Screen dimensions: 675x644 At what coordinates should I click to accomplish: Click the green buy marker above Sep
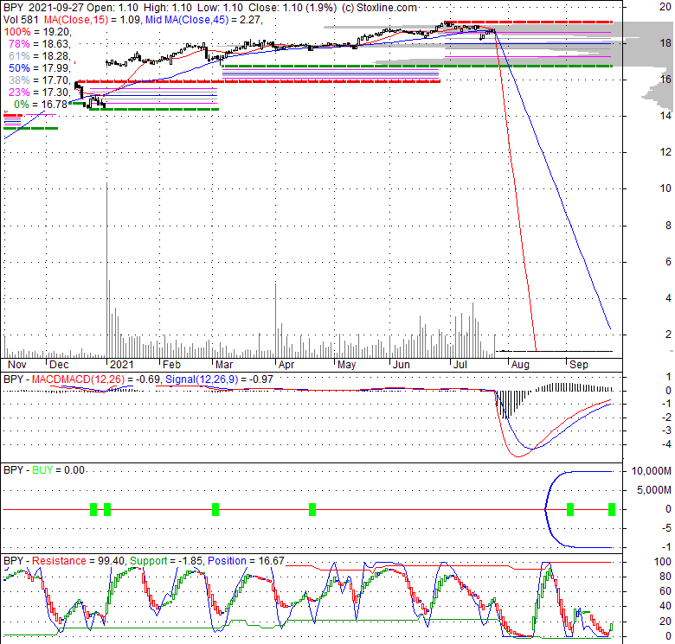tap(570, 509)
